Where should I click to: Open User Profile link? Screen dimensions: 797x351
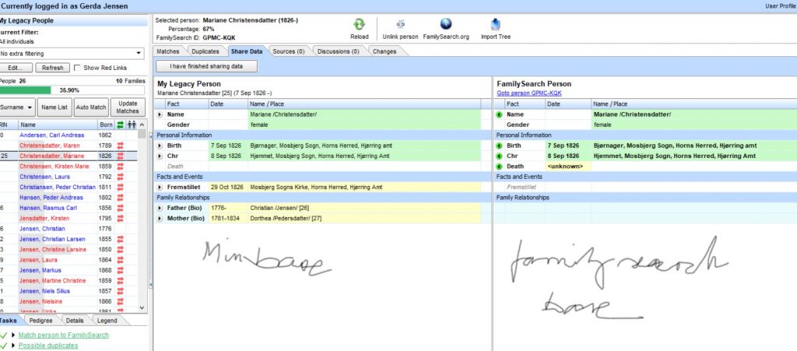pos(781,6)
